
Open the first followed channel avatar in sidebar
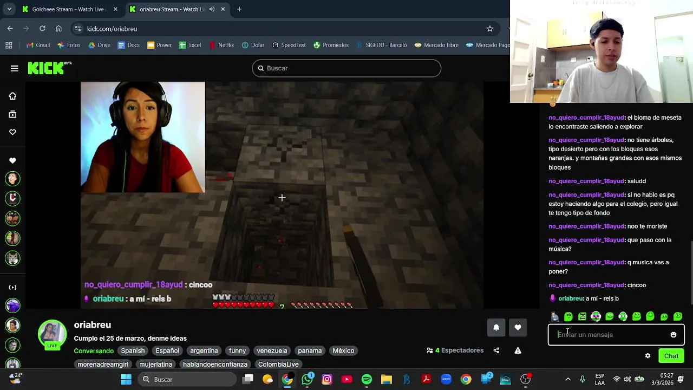pos(12,178)
